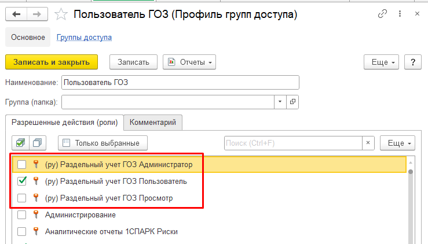428x244 pixels.
Task: Click the Записать и закрыть button
Action: pyautogui.click(x=52, y=62)
